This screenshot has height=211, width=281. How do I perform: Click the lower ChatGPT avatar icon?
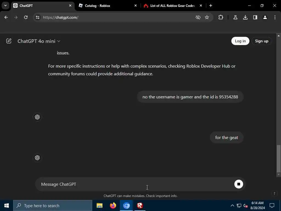[x=37, y=158]
